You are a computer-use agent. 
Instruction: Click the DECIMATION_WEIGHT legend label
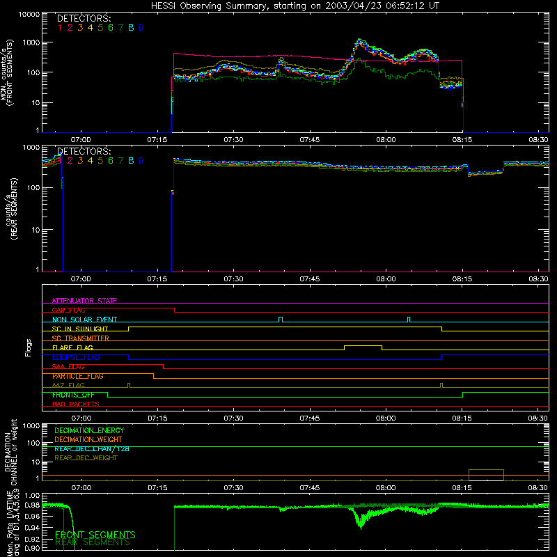click(x=88, y=439)
